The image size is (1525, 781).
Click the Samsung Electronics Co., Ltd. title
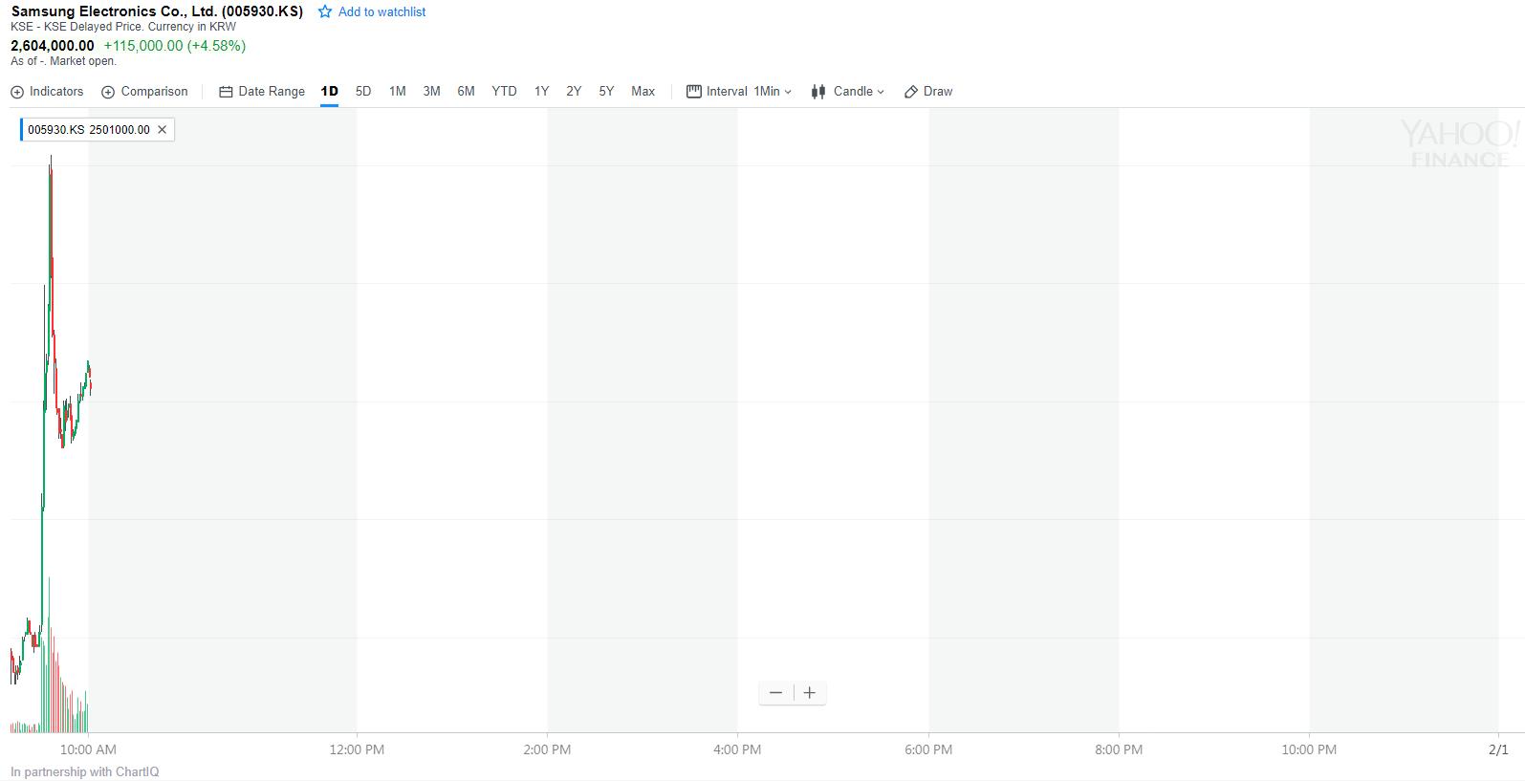tap(157, 11)
